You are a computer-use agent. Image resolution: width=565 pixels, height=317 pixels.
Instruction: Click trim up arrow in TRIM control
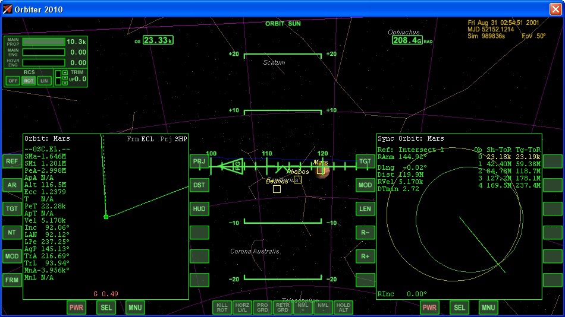click(65, 73)
